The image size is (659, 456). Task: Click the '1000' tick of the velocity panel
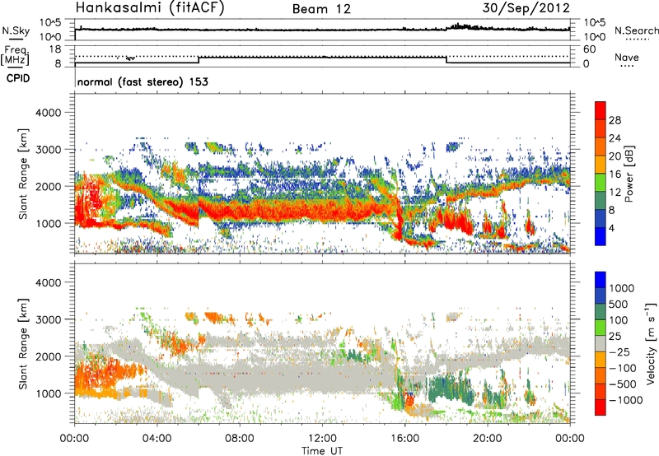(49, 393)
